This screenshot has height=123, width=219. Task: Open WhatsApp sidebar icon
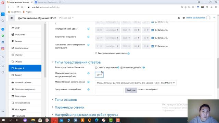[x=3, y=36]
